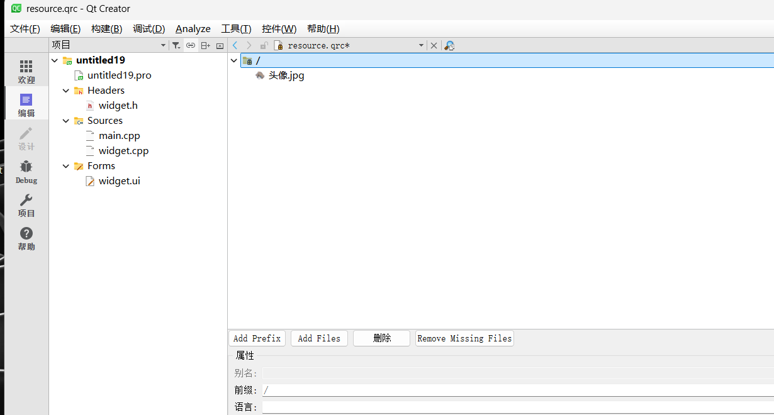Click the filter tree funnel icon
The width and height of the screenshot is (774, 415).
point(176,45)
